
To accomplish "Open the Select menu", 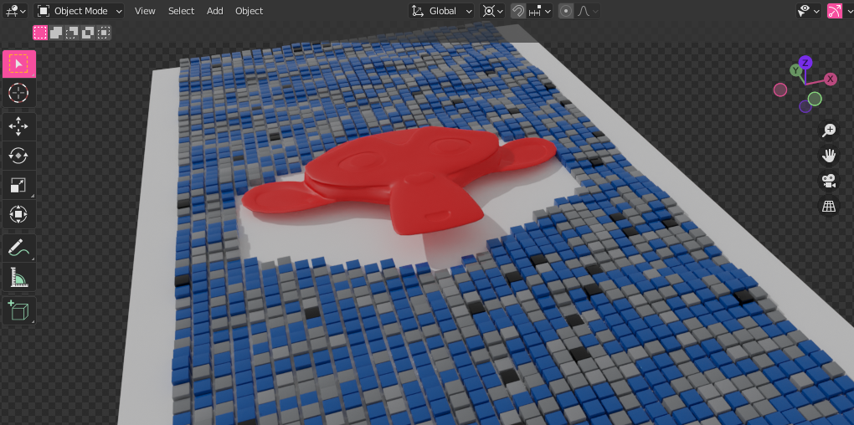I will (182, 11).
